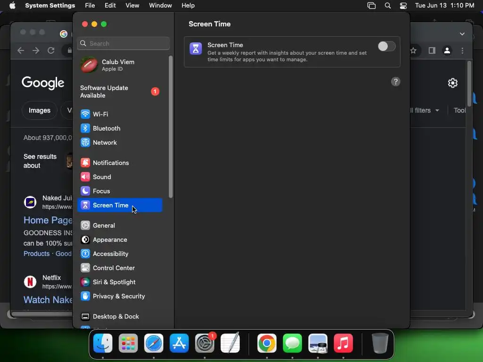
Task: Select Accessibility in the sidebar
Action: pos(119,254)
